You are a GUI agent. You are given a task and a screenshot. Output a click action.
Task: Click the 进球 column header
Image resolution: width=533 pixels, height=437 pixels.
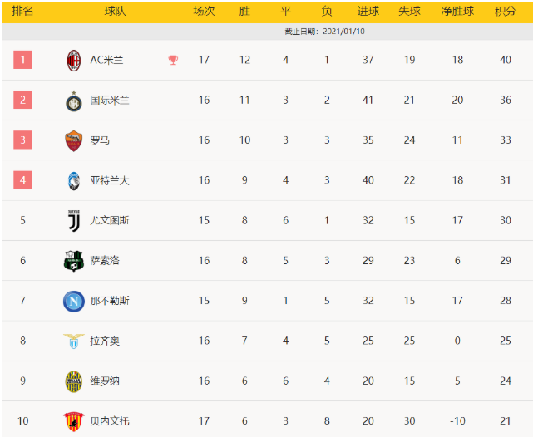click(x=368, y=12)
